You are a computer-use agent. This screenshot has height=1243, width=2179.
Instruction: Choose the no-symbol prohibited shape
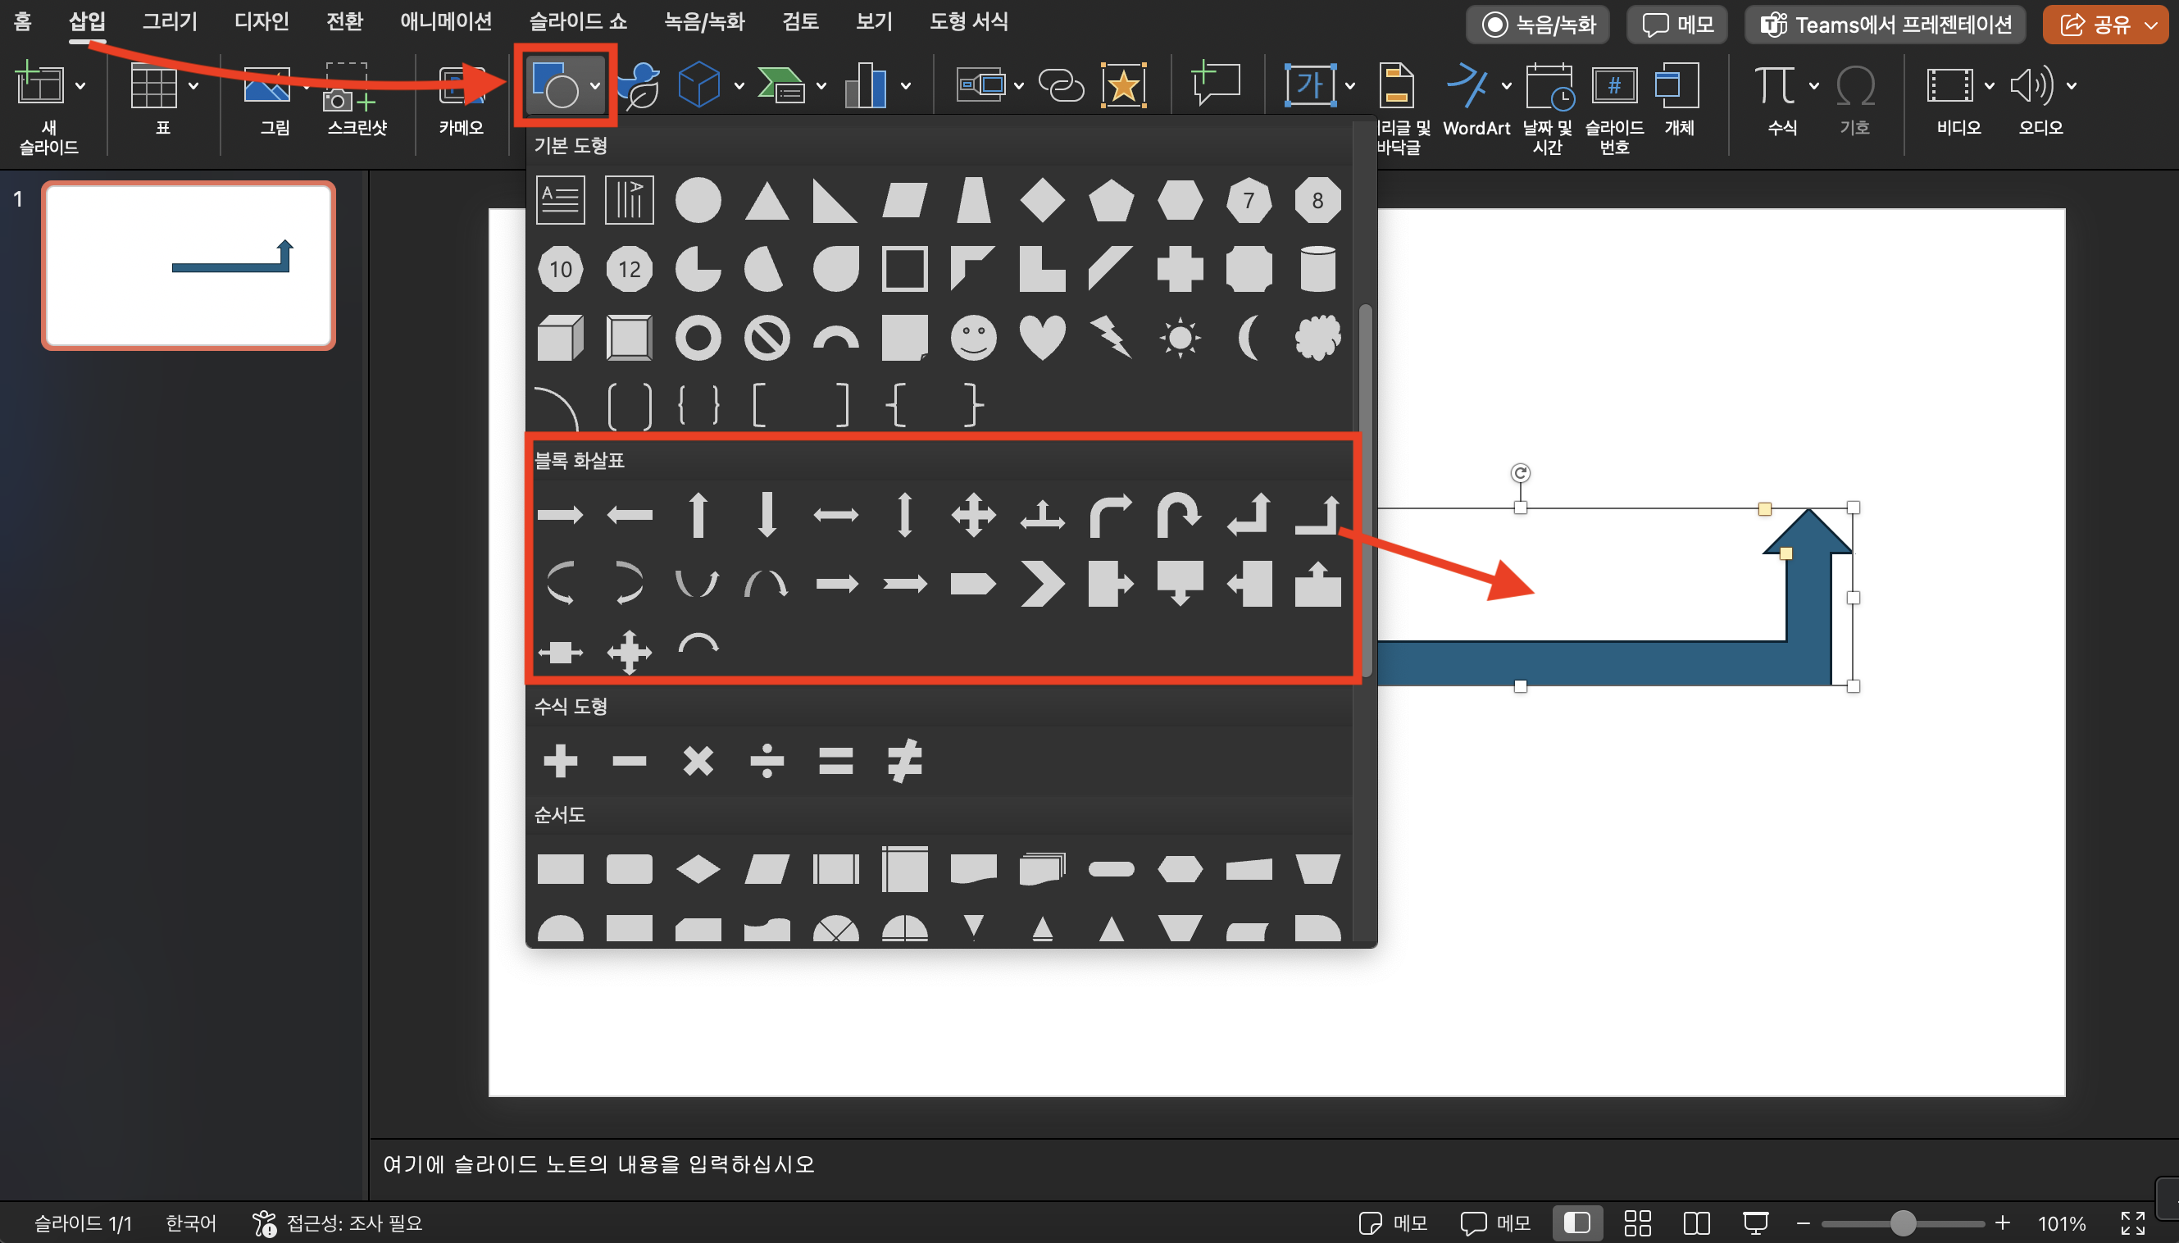coord(767,338)
